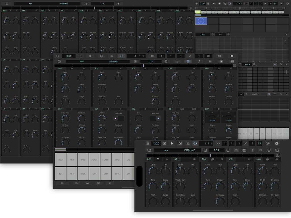Image resolution: width=291 pixels, height=218 pixels.
Task: Toggle the loop cycle button in the middle window
Action: click(121, 56)
